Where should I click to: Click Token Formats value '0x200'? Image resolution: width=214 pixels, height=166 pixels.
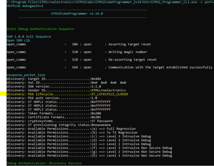[x=96, y=113]
